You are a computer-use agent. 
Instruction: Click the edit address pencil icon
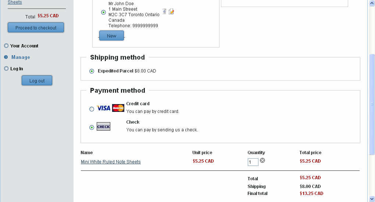pos(171,11)
